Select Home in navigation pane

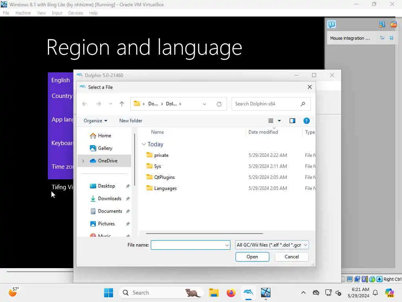[x=104, y=136]
